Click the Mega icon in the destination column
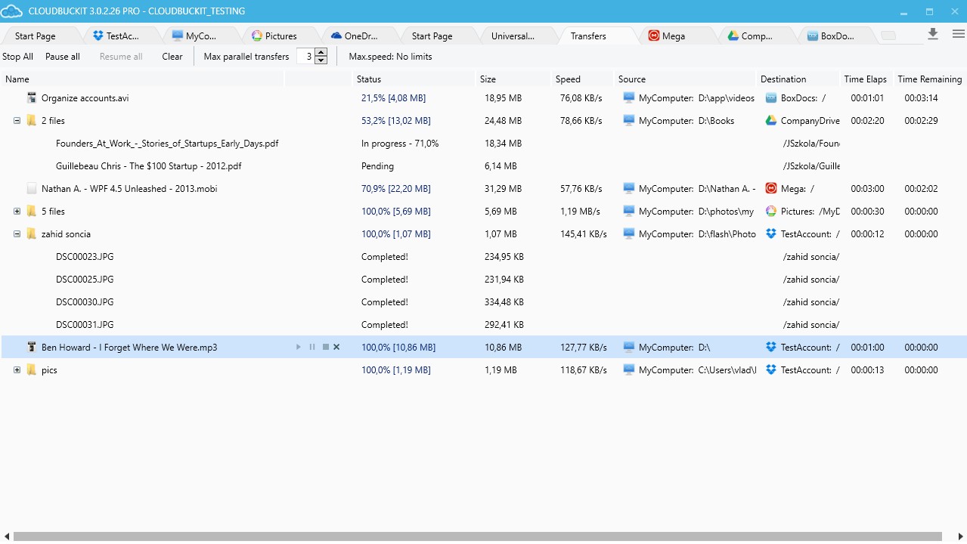The height and width of the screenshot is (544, 967). tap(770, 189)
